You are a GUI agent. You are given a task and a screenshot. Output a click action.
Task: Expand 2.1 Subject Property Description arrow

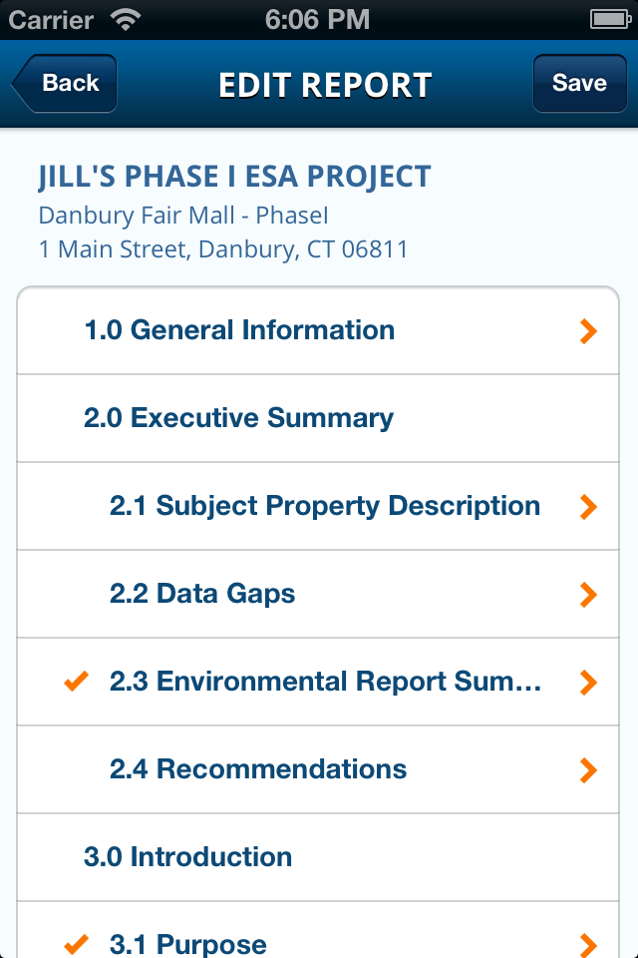pos(588,507)
